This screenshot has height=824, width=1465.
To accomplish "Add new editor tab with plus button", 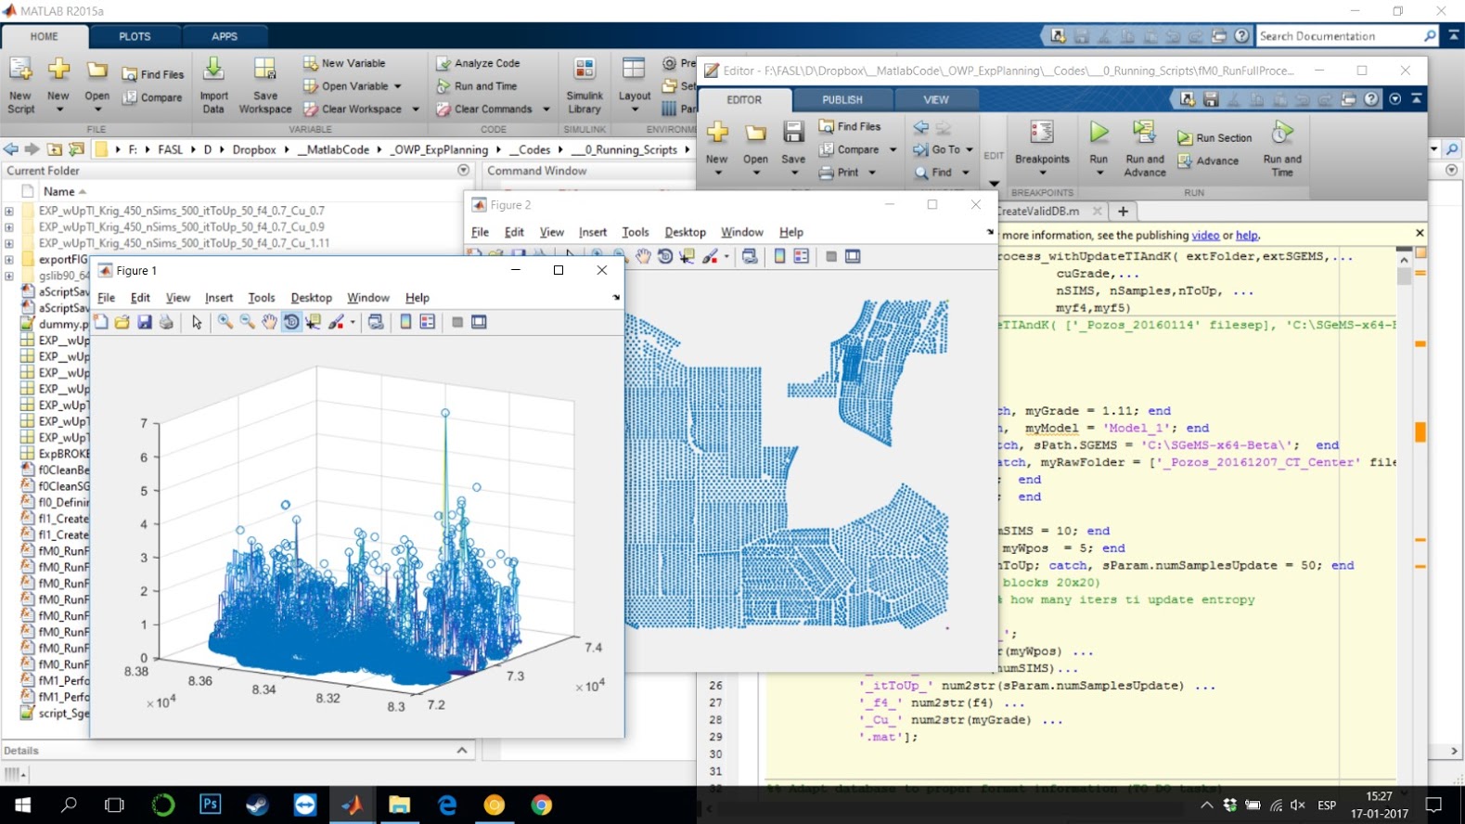I will click(x=1123, y=211).
